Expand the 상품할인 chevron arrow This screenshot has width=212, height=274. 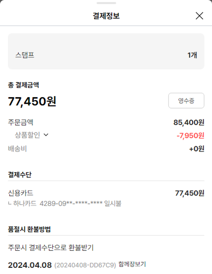pyautogui.click(x=46, y=135)
